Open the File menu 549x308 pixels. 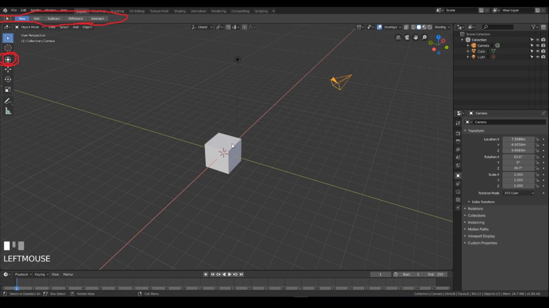click(14, 11)
